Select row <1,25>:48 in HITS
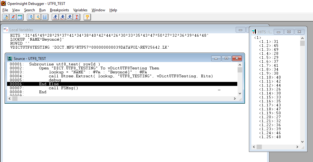Screen dimensions: 313x162 [270, 137]
